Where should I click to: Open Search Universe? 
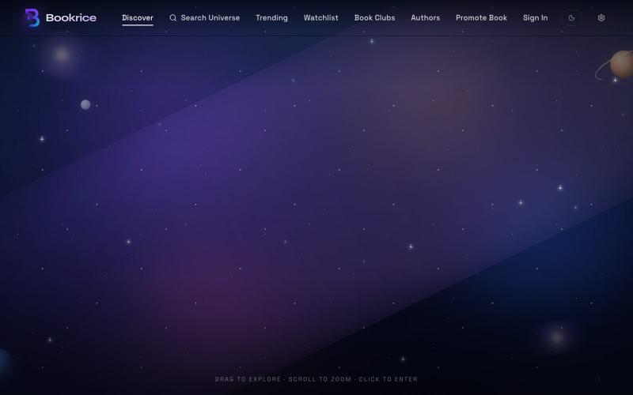[x=205, y=17]
